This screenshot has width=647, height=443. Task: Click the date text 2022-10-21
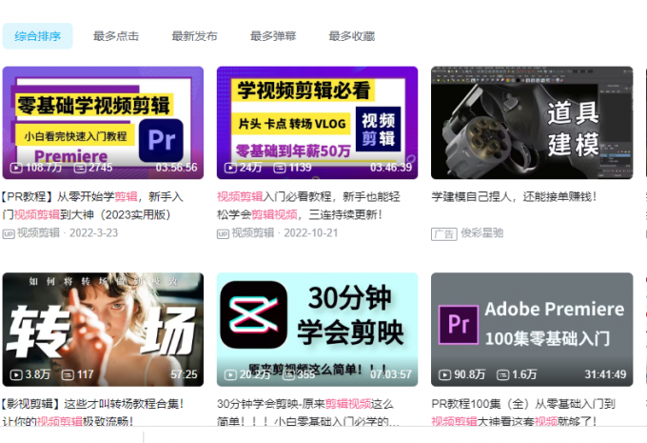pos(311,233)
